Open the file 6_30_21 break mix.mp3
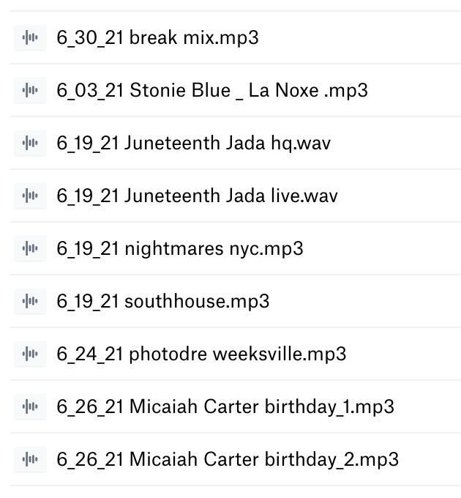The height and width of the screenshot is (498, 461). pyautogui.click(x=157, y=38)
